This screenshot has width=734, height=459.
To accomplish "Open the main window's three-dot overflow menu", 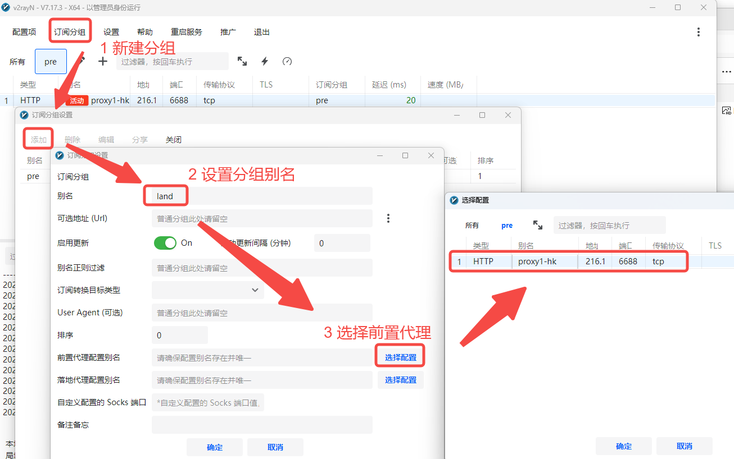I will pyautogui.click(x=699, y=32).
